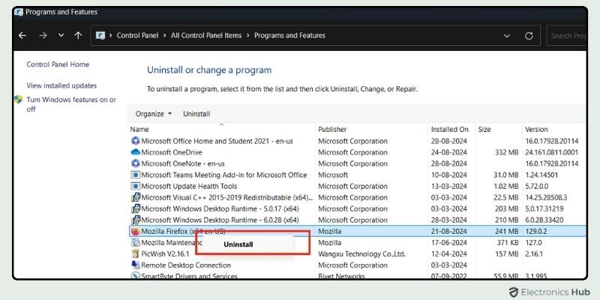Click Mozilla publisher in Firefox row
Screen dimensions: 600x300
pos(329,231)
